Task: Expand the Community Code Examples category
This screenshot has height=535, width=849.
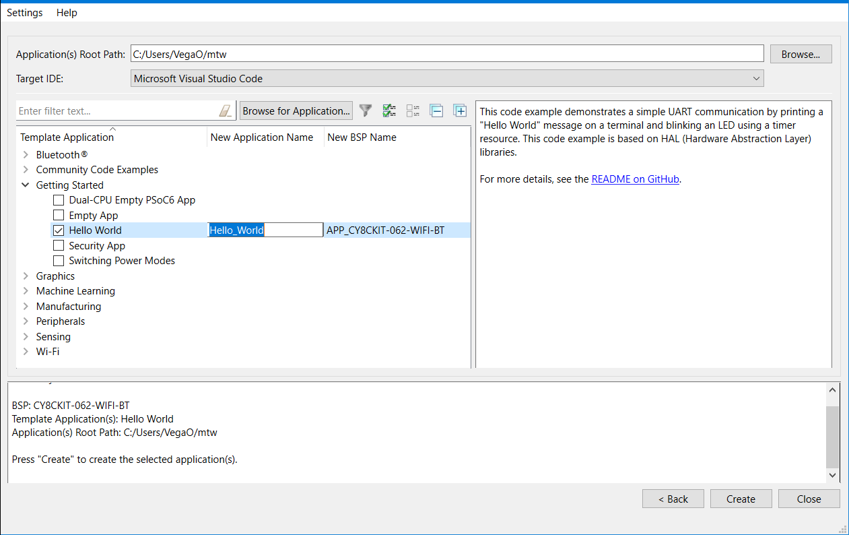Action: tap(26, 170)
